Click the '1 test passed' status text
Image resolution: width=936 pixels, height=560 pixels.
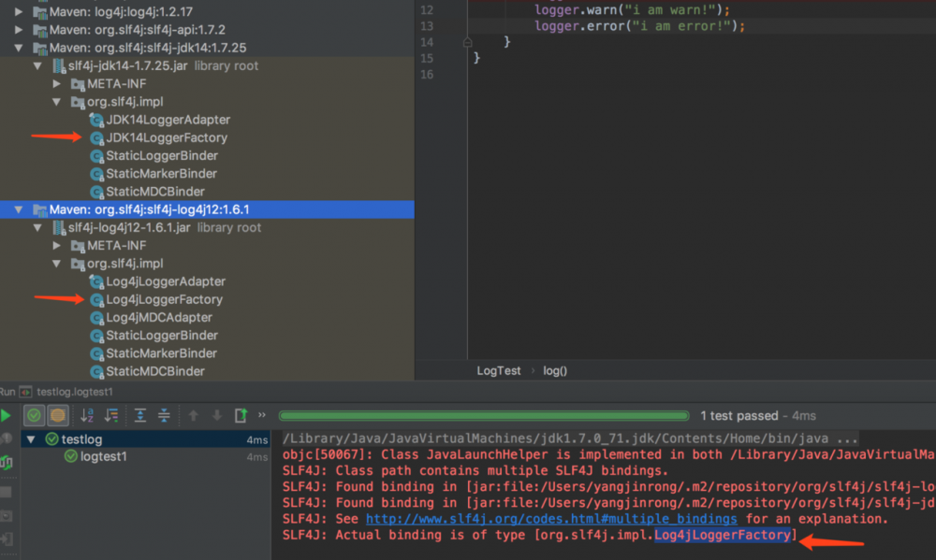739,416
